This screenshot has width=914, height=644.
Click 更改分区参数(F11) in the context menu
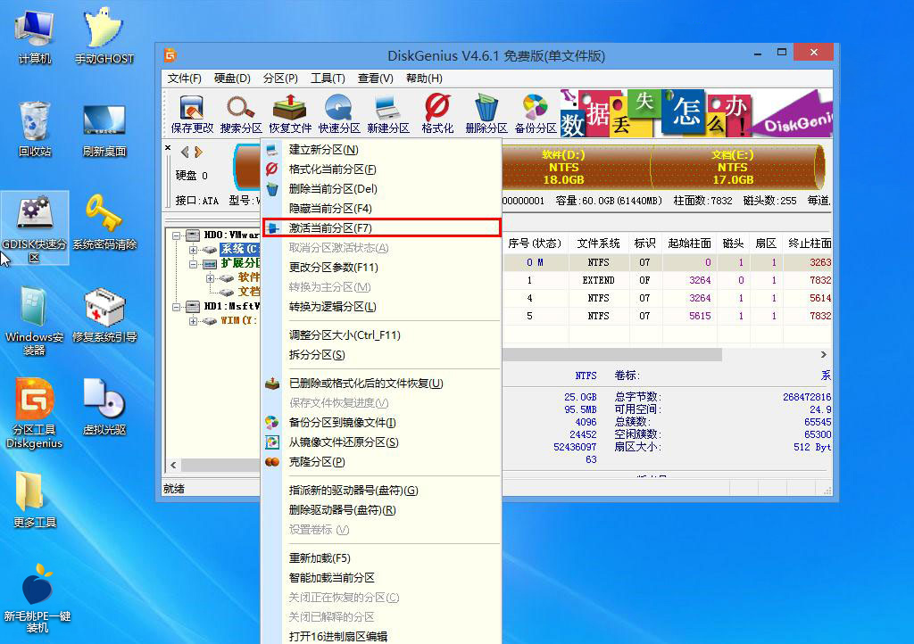click(382, 268)
